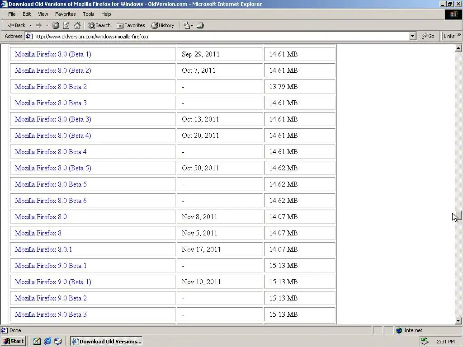Click the scrollbar up arrow
Screen dimensions: 463x347
[x=458, y=48]
